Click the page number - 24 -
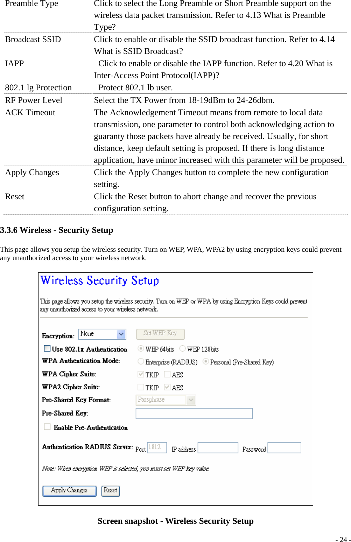Image resolution: width=351 pixels, height=542 pixels. tap(343, 539)
